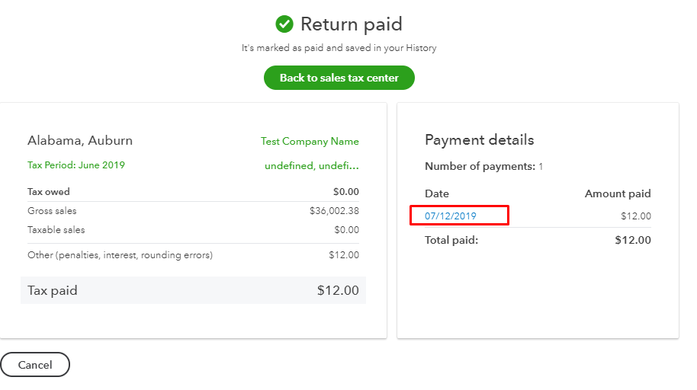The height and width of the screenshot is (390, 697).
Task: Click the Amount paid column header
Action: click(x=618, y=194)
